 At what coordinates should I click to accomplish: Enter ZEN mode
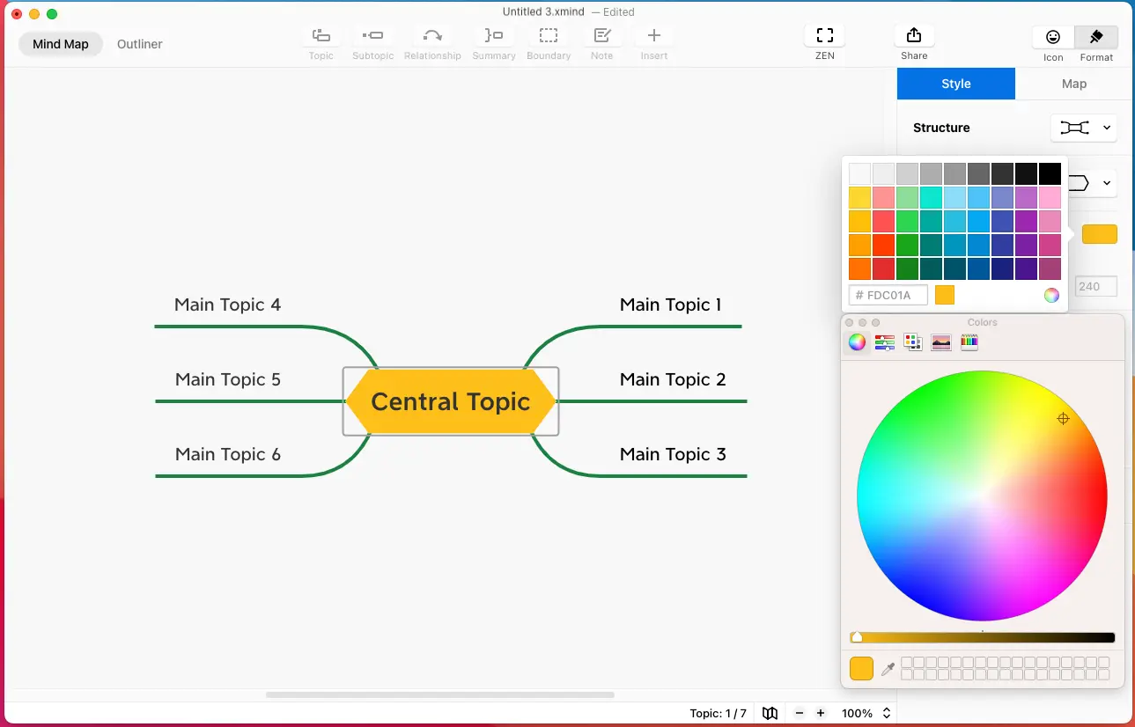(823, 40)
